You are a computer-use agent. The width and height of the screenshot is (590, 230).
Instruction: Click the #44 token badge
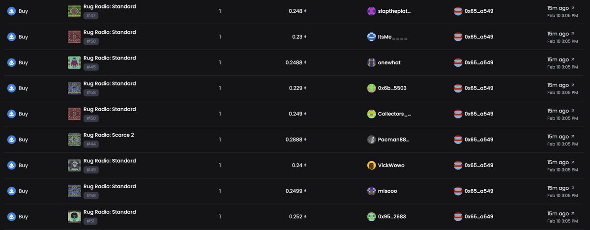(x=91, y=144)
